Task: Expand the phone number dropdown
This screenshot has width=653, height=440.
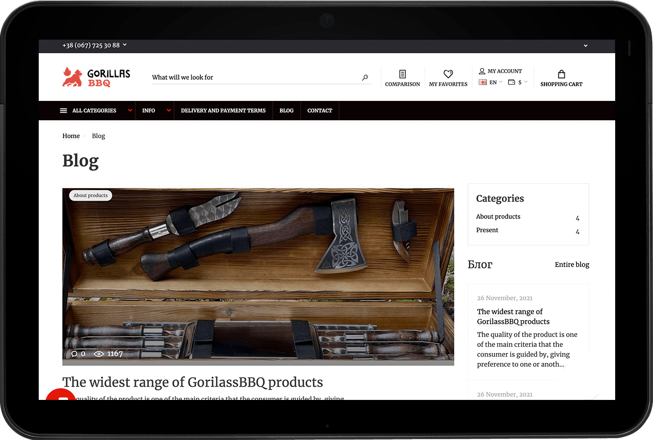Action: (x=125, y=45)
